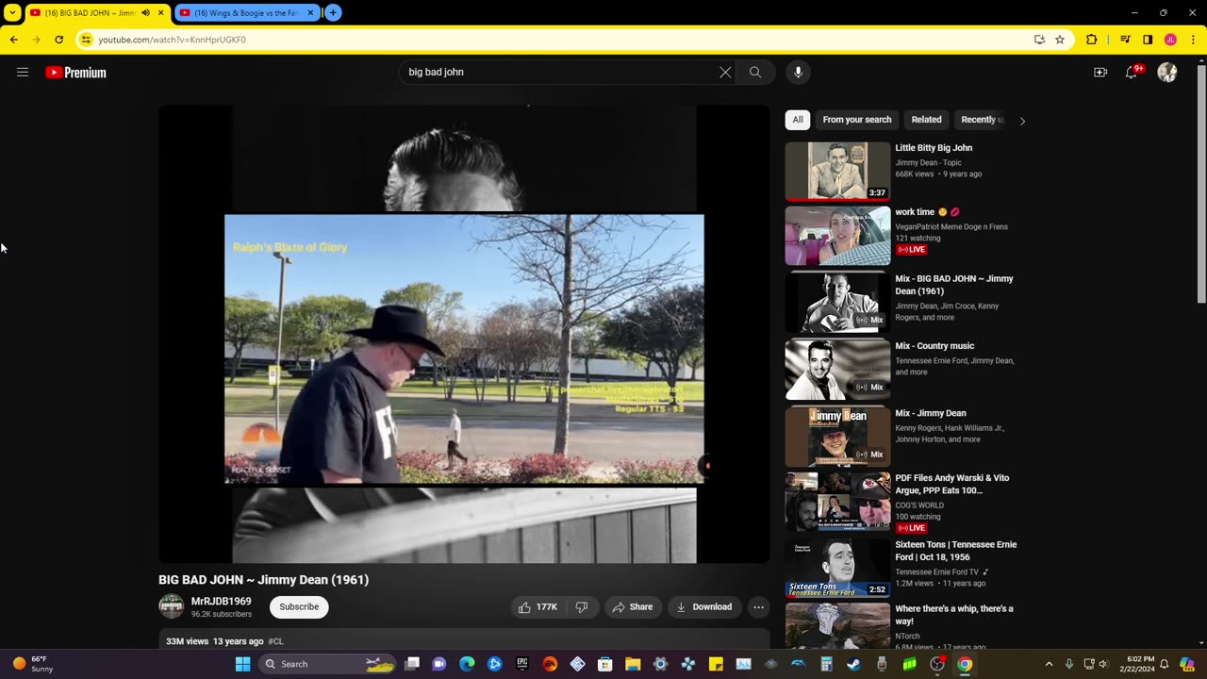Click the address bar URL

coord(173,40)
